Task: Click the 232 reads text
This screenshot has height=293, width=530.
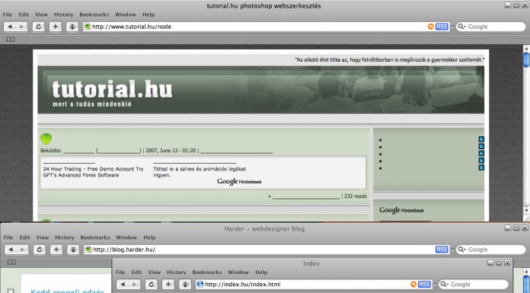Action: (x=356, y=196)
